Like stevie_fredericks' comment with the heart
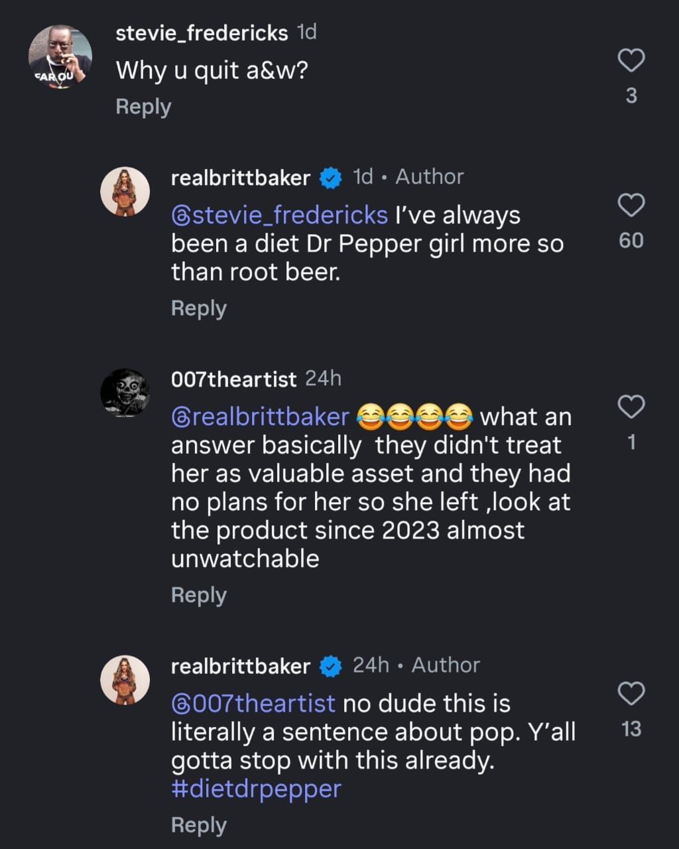The height and width of the screenshot is (849, 679). pyautogui.click(x=631, y=60)
